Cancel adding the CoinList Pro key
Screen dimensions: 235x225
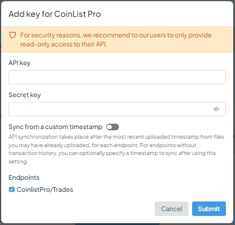[x=172, y=209]
